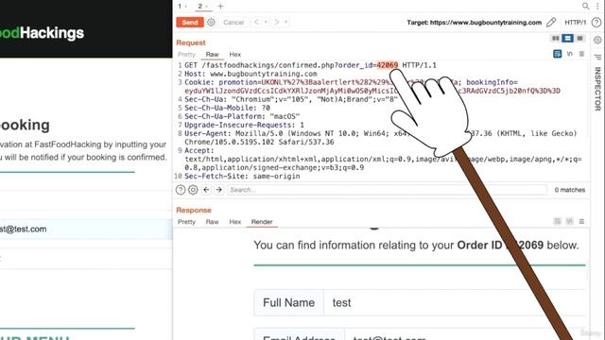This screenshot has width=605, height=340.
Task: Toggle response pretty-print icon
Action: click(x=557, y=221)
